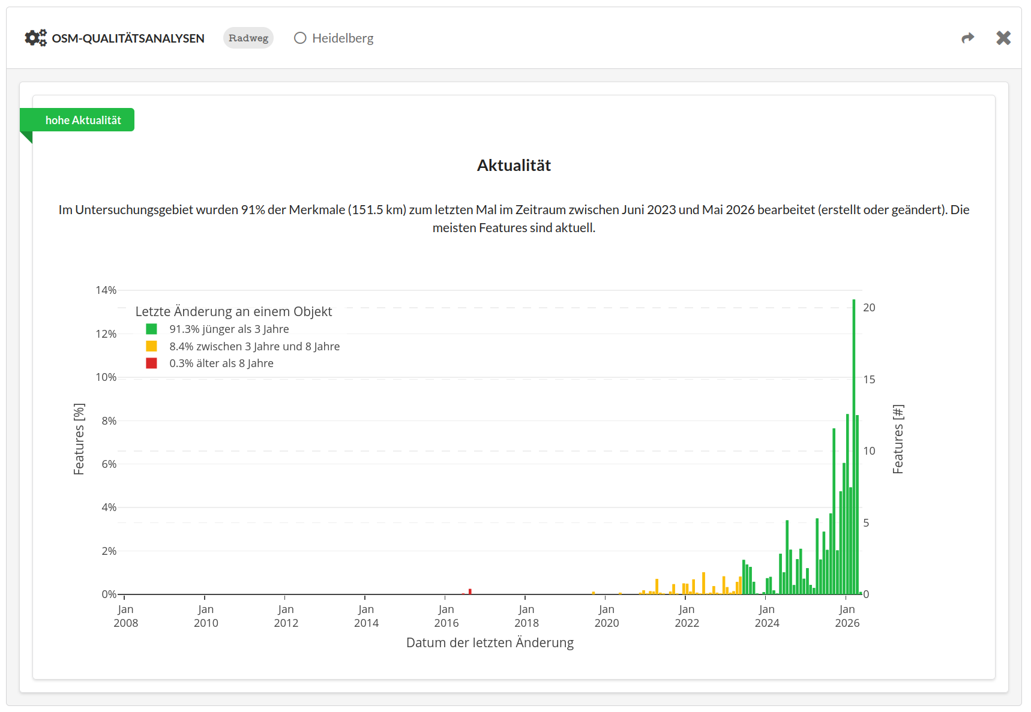The width and height of the screenshot is (1031, 712).
Task: Toggle red legend entry 'älter als 8 Jahre'
Action: [210, 363]
